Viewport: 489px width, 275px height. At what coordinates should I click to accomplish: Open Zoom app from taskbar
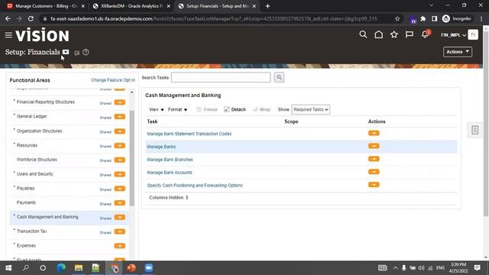pyautogui.click(x=149, y=268)
